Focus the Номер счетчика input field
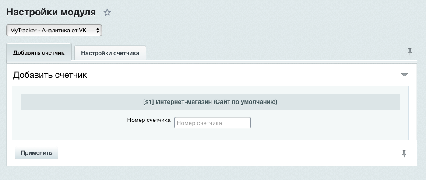The height and width of the screenshot is (180, 426). (212, 123)
